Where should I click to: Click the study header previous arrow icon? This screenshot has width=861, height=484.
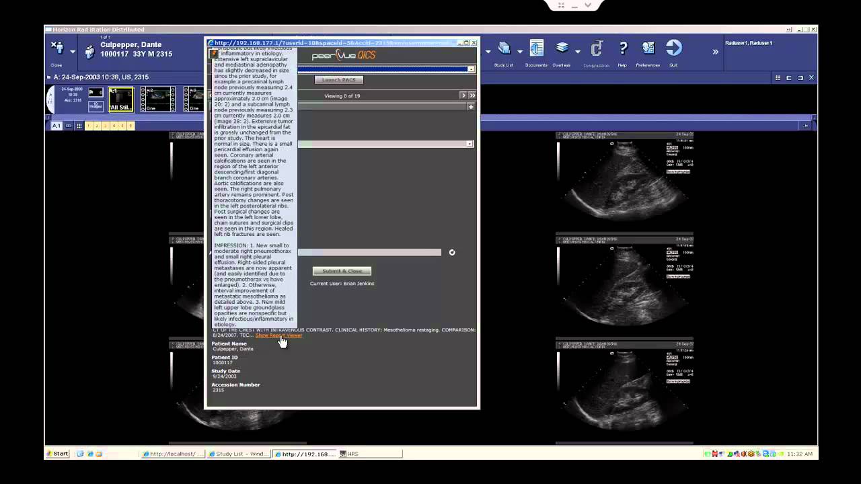[x=789, y=78]
